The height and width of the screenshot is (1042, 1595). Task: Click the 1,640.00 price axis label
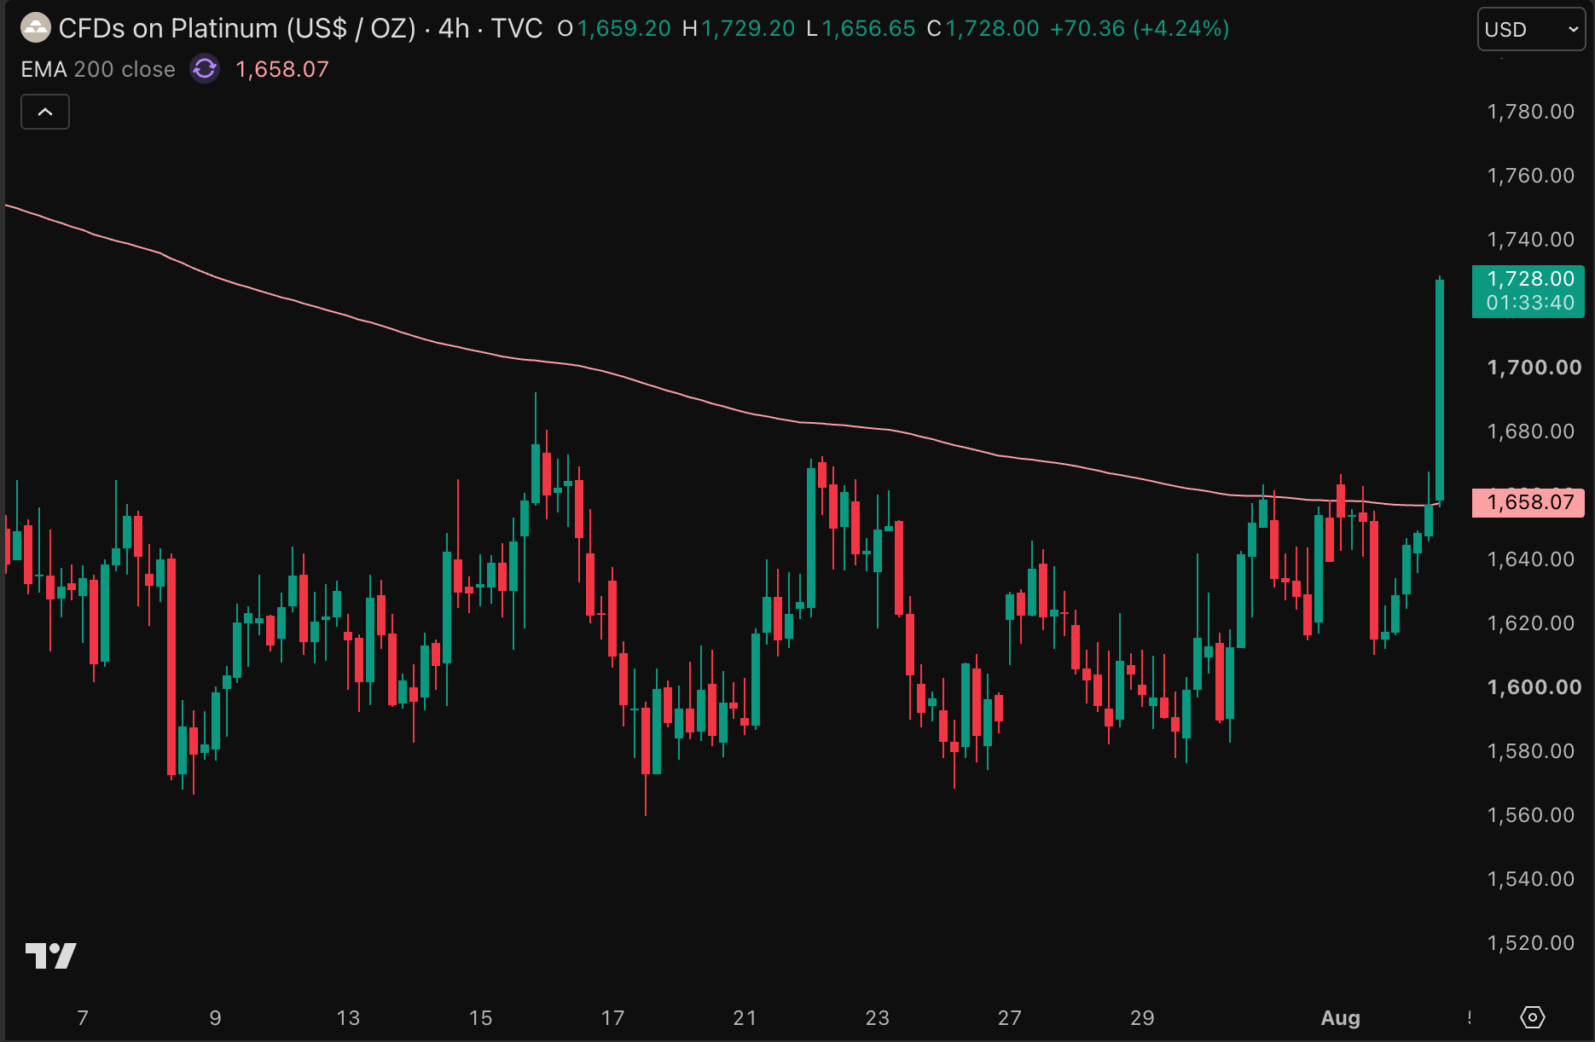pos(1531,559)
